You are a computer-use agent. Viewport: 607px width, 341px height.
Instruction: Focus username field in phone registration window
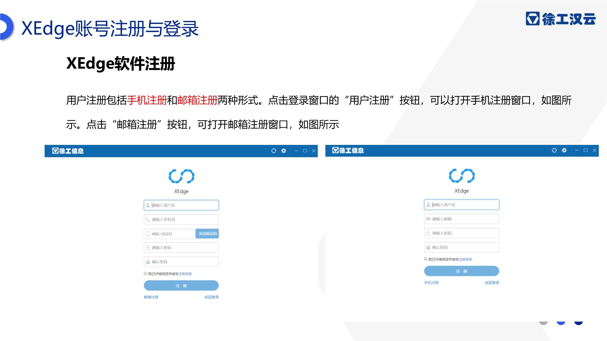coord(181,205)
